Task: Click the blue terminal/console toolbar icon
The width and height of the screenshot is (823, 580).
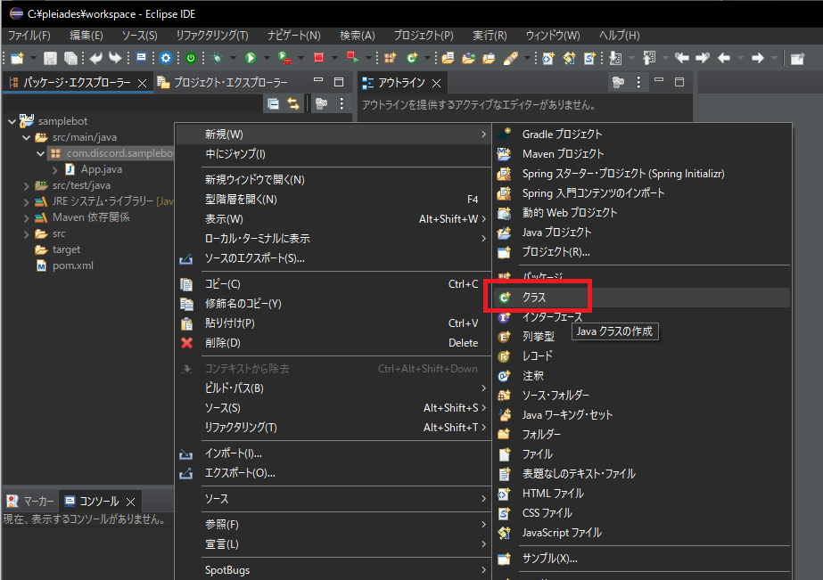Action: point(141,58)
